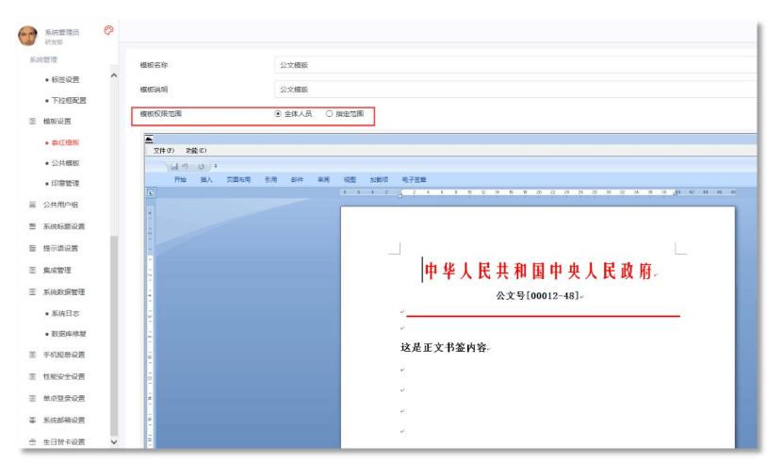Click the 性能安全设置 sidebar icon
The width and height of the screenshot is (767, 464).
tap(32, 376)
